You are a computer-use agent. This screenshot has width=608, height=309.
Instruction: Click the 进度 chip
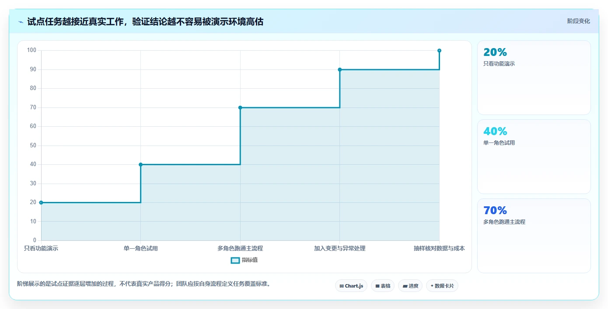pos(410,286)
